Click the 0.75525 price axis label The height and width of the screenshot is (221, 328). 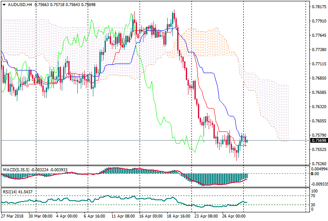319,150
